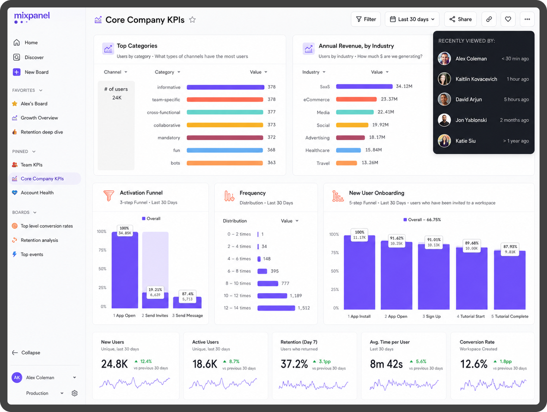The height and width of the screenshot is (412, 547).
Task: Open Retention deep dive board
Action: [37, 132]
